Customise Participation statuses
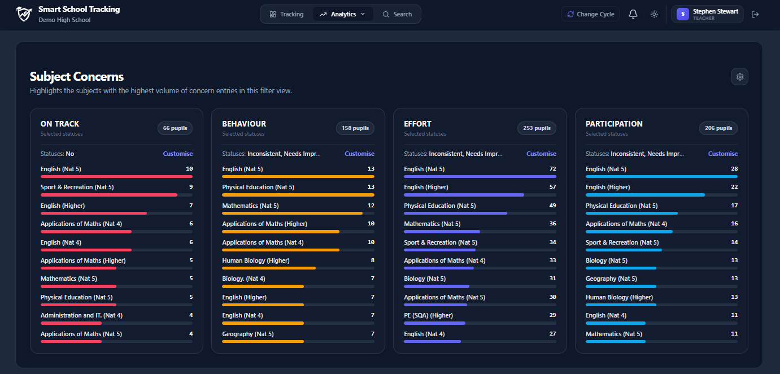 (723, 154)
